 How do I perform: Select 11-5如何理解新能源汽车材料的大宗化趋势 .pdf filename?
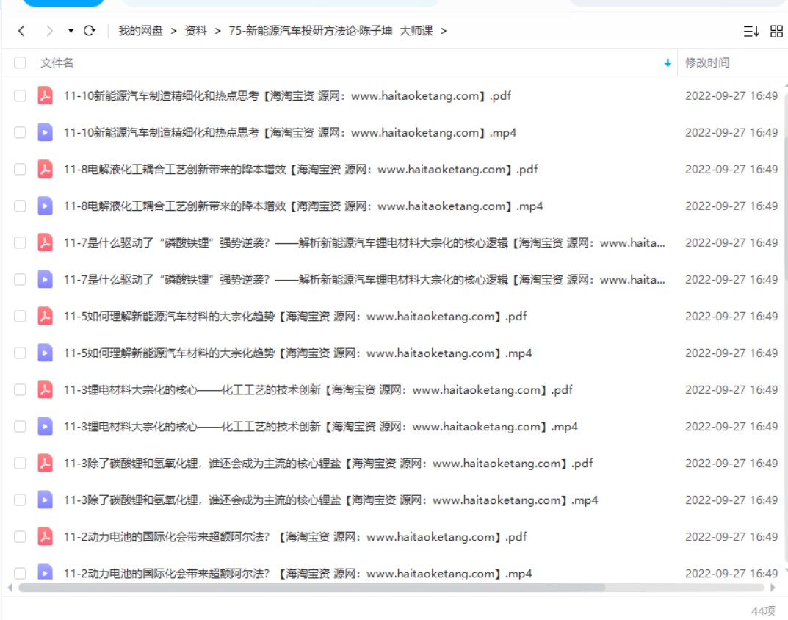[x=295, y=316]
